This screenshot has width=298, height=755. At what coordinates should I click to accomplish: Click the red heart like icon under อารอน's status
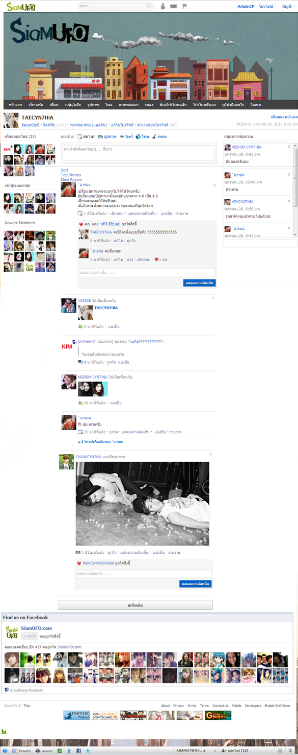click(81, 224)
